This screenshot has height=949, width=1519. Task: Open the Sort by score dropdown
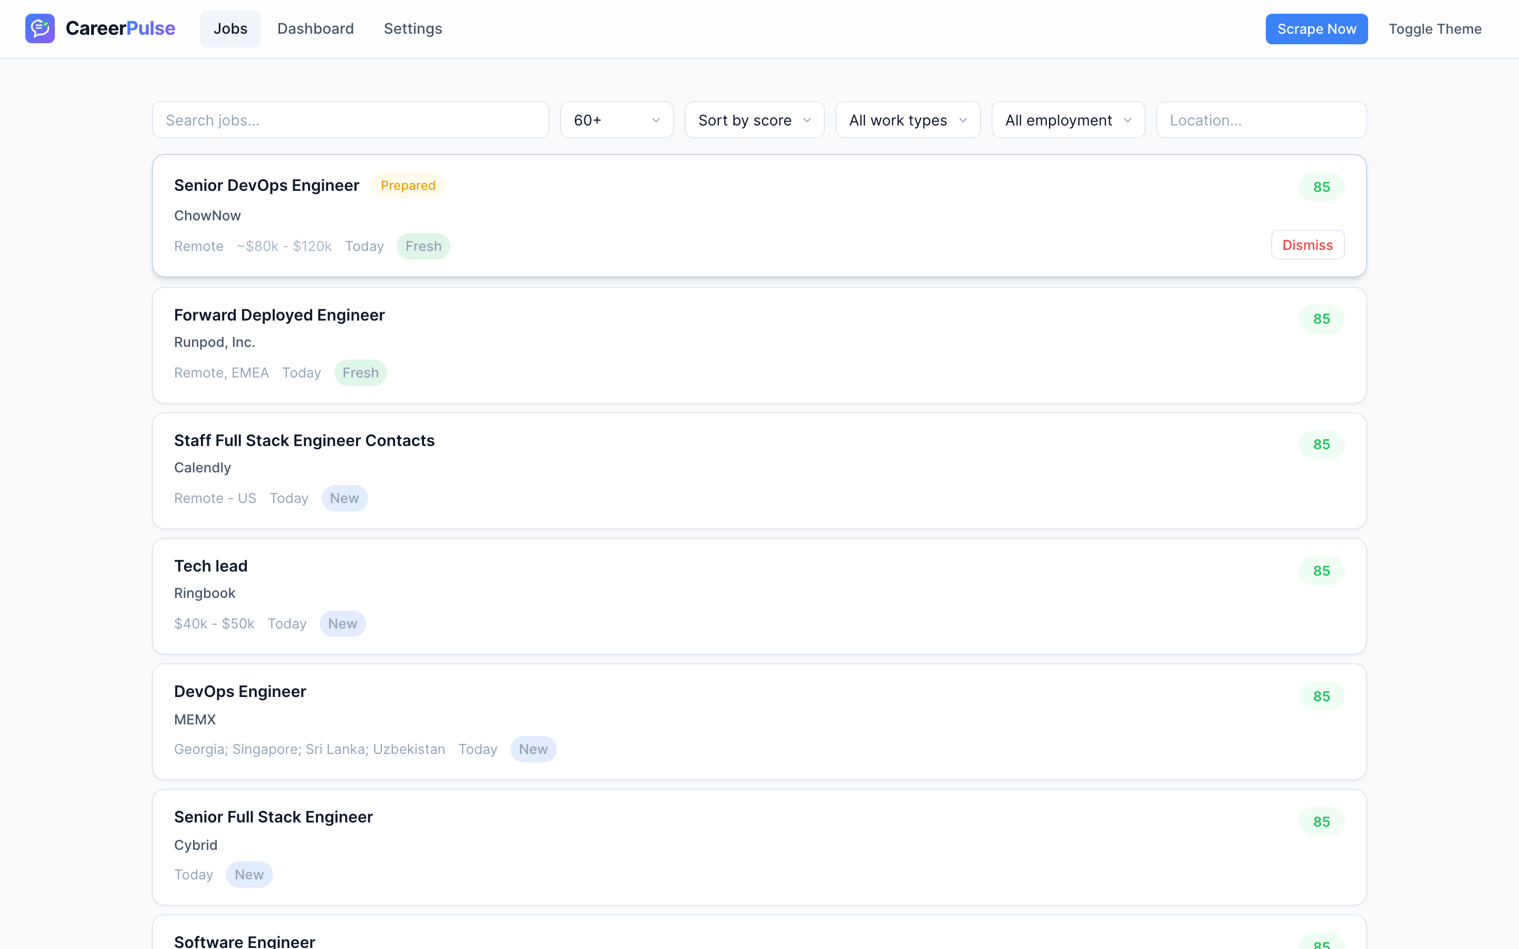click(754, 119)
